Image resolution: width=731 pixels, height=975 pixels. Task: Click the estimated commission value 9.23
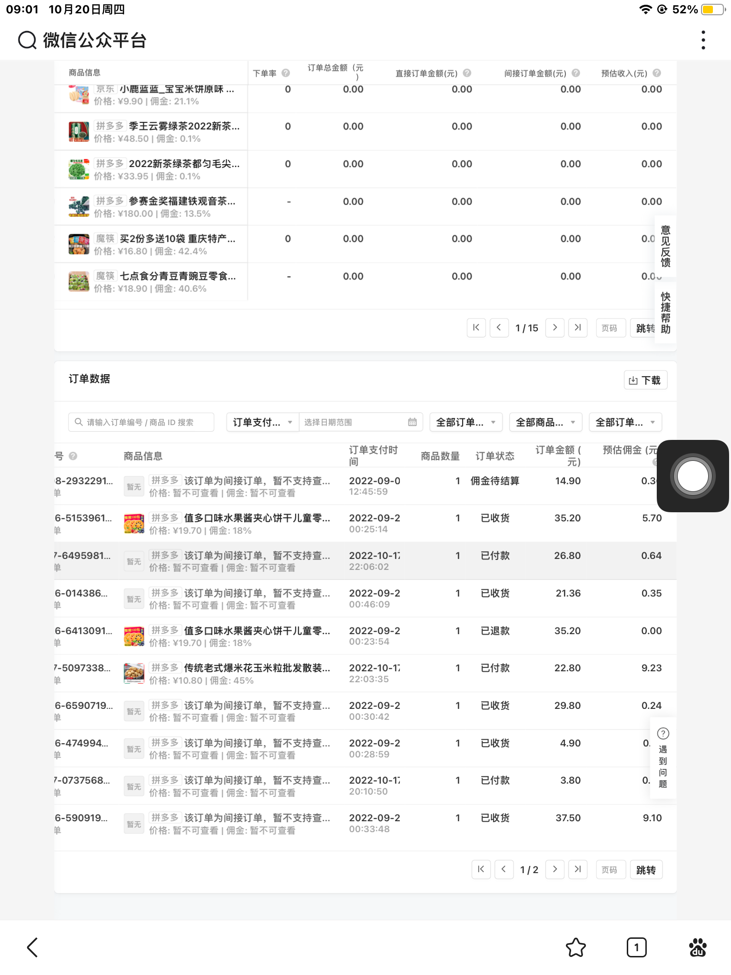pos(652,668)
